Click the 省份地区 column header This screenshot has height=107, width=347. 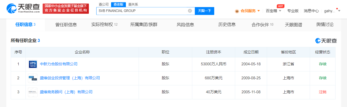(x=289, y=52)
